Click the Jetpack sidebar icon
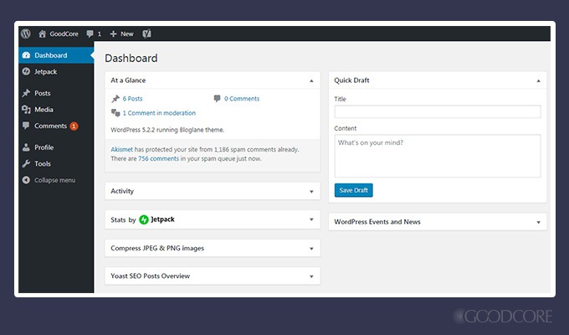Viewport: 569px width, 335px height. [26, 71]
